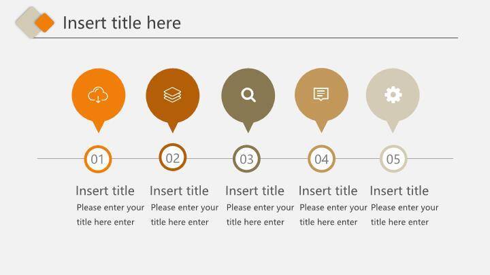Select the 05 timeline marker
This screenshot has height=275, width=490.
(x=393, y=160)
